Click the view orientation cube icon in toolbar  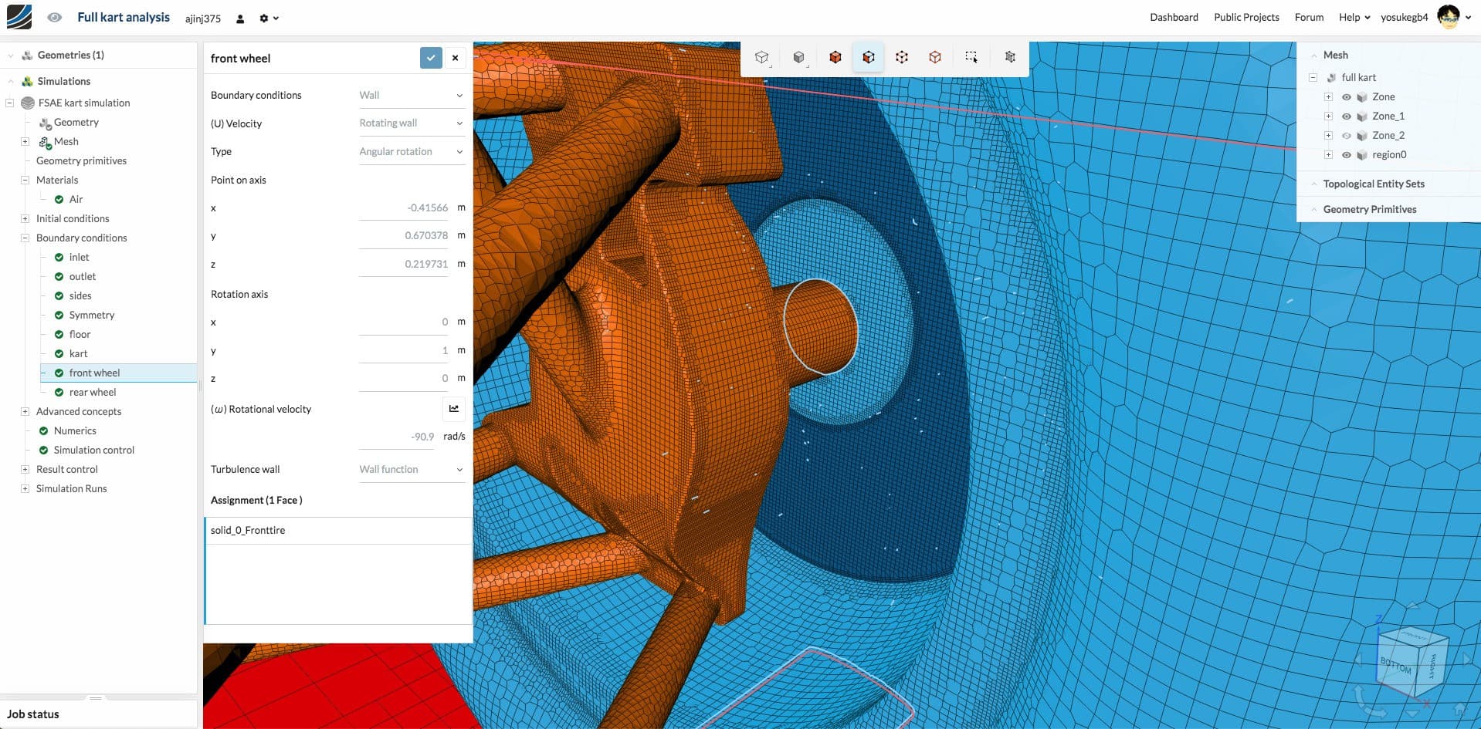pos(762,57)
